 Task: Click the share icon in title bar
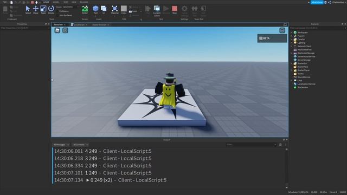pyautogui.click(x=330, y=2)
